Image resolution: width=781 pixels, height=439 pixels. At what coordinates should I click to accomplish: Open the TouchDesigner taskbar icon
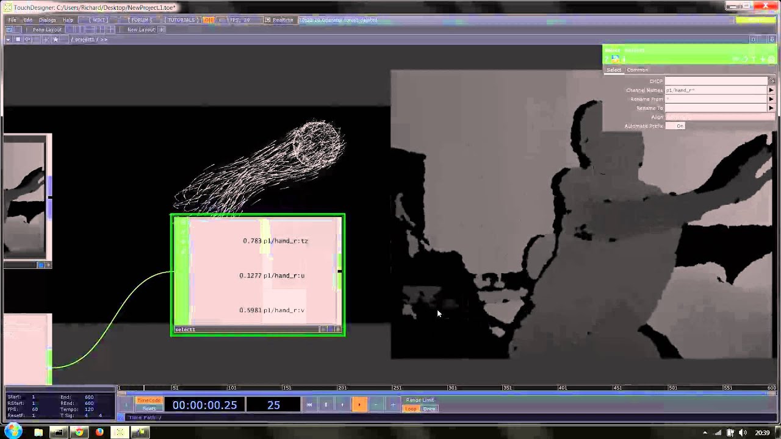click(x=120, y=432)
